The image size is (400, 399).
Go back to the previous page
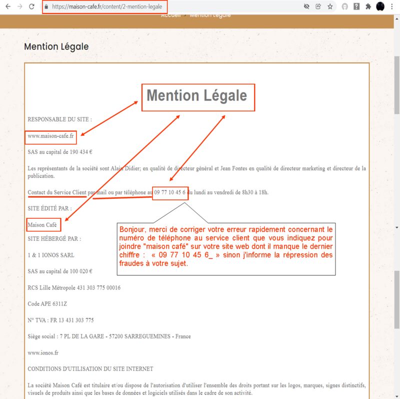pyautogui.click(x=8, y=6)
